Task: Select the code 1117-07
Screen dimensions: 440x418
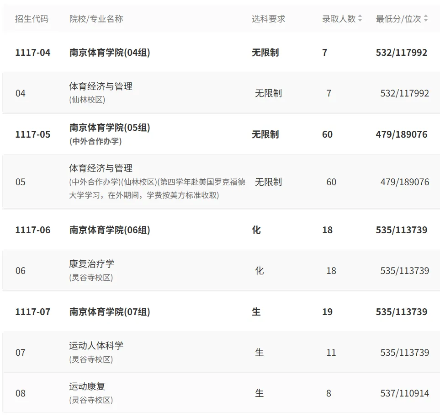Action: click(x=33, y=311)
